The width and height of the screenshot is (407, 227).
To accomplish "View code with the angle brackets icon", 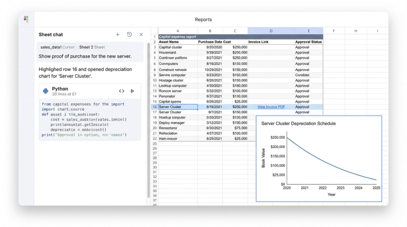I will (x=122, y=91).
